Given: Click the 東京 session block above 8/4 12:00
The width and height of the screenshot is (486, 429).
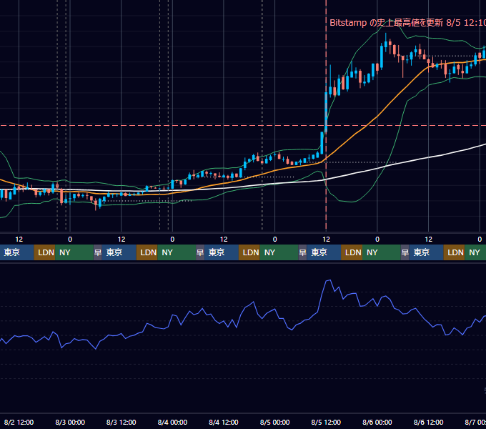Looking at the screenshot, I should click(x=222, y=252).
